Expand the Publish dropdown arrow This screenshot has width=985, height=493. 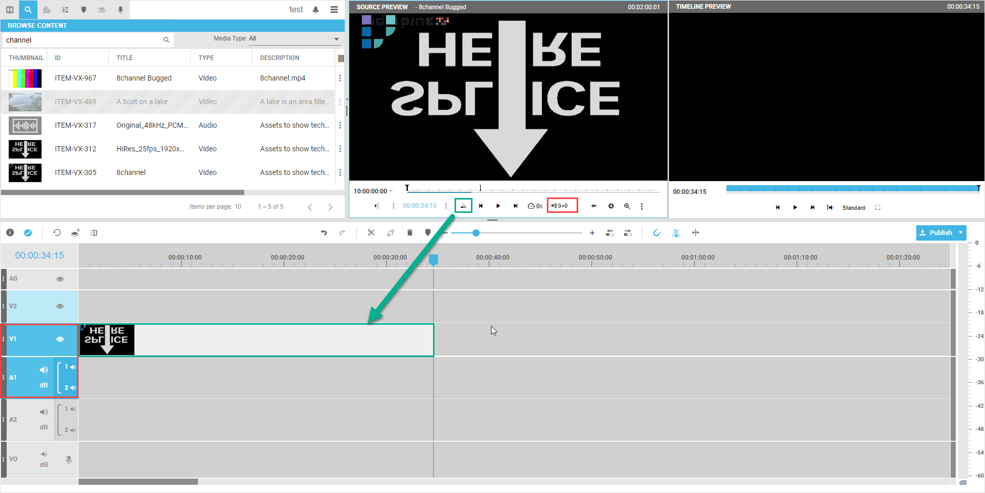960,233
